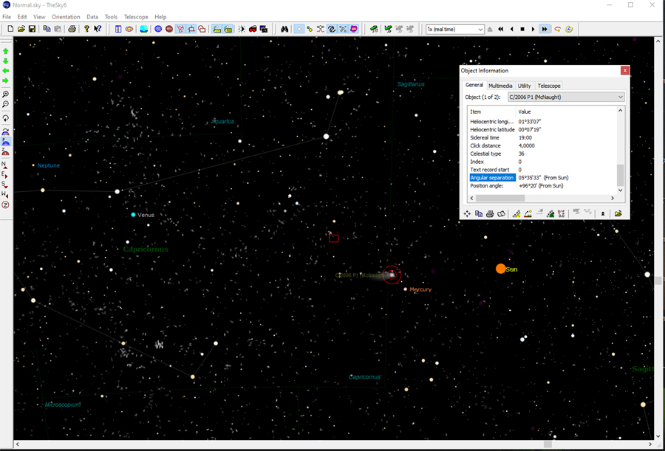Image resolution: width=665 pixels, height=451 pixels.
Task: Stop the time flow with stop button
Action: [522, 30]
